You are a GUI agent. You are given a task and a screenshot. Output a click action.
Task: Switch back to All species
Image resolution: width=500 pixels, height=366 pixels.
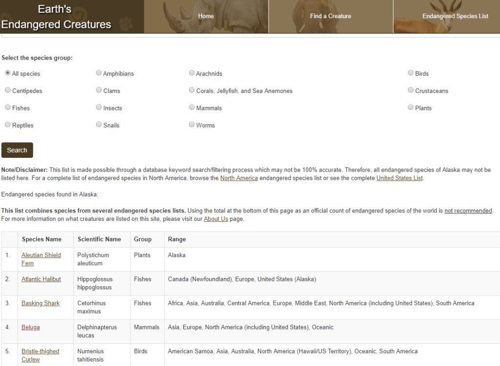pos(7,72)
